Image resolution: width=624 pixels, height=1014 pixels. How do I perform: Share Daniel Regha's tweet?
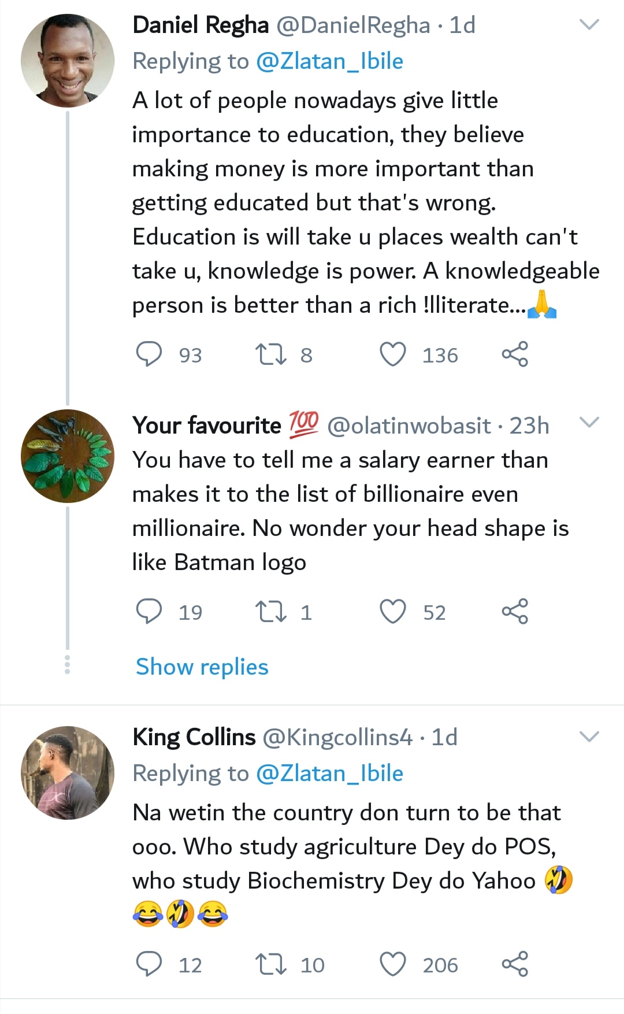click(514, 354)
